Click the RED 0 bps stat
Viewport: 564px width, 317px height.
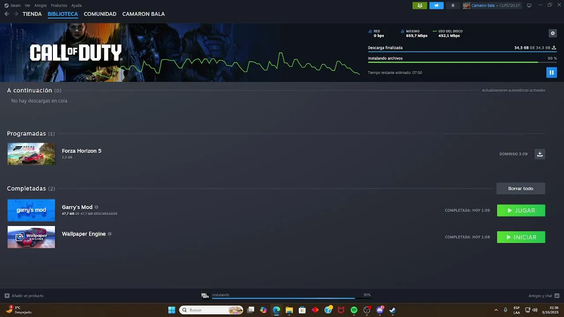pos(376,33)
